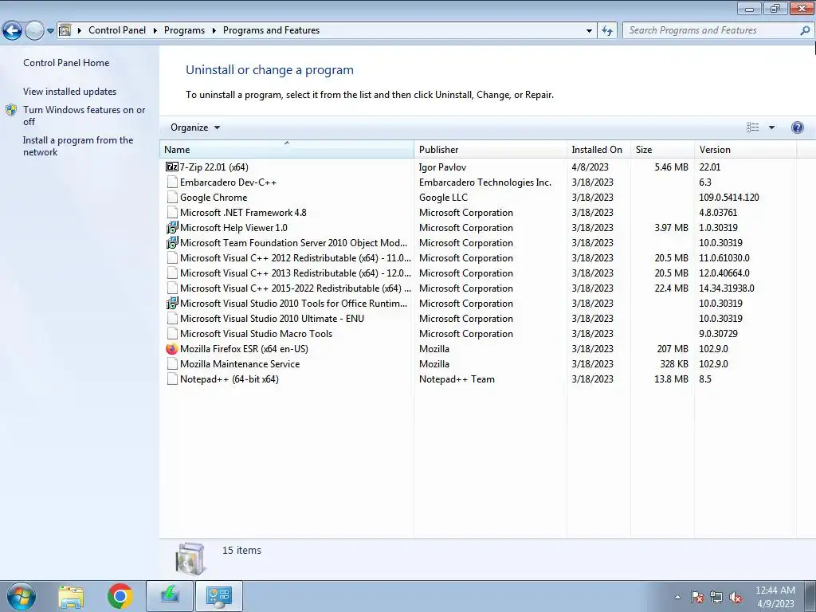Click the Programs and Features breadcrumb
The image size is (816, 612).
[x=271, y=30]
